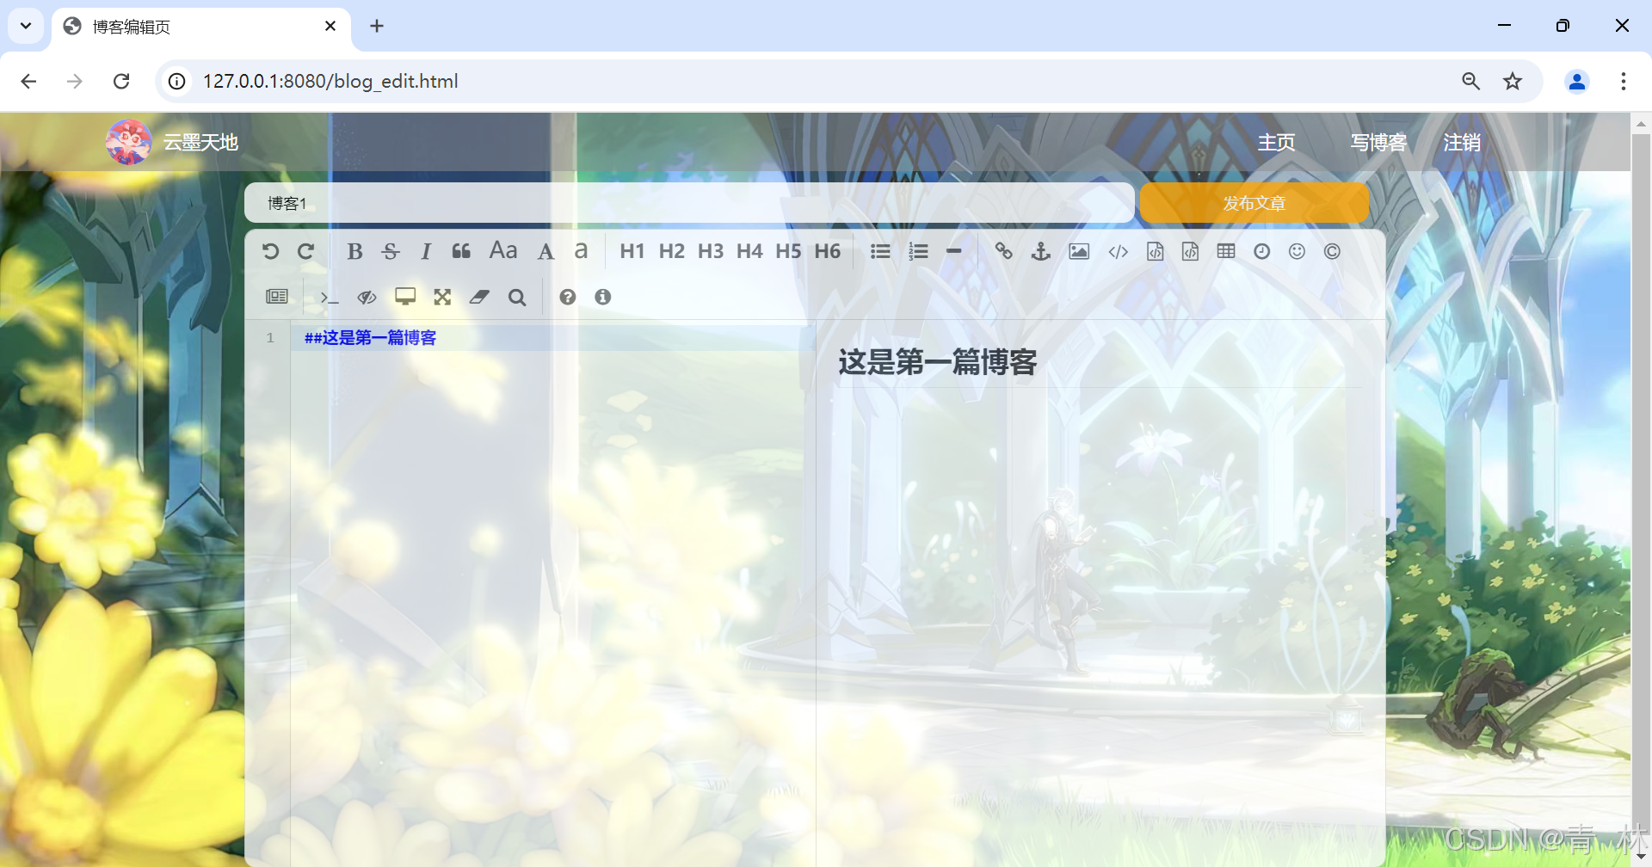Close the 博客编辑页 tab
Screen dimensions: 1652x867
coord(330,27)
